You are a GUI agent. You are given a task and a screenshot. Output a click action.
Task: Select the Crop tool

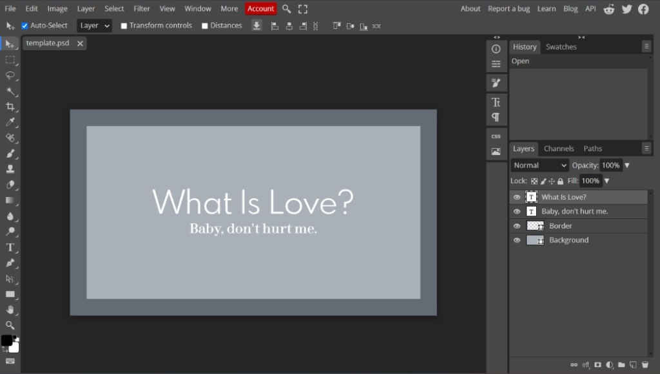10,107
